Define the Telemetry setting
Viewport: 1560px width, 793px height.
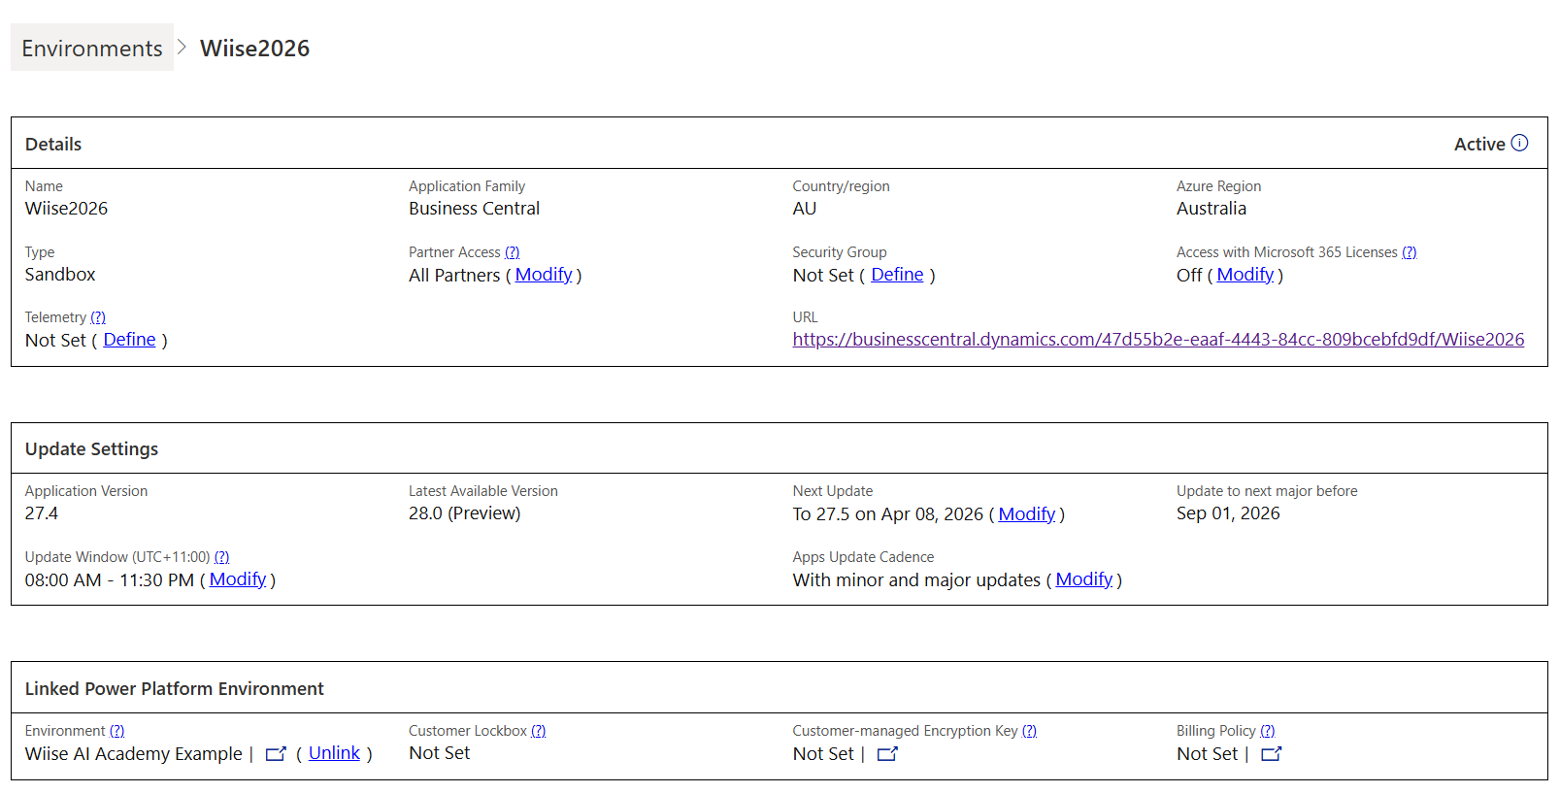pos(129,340)
